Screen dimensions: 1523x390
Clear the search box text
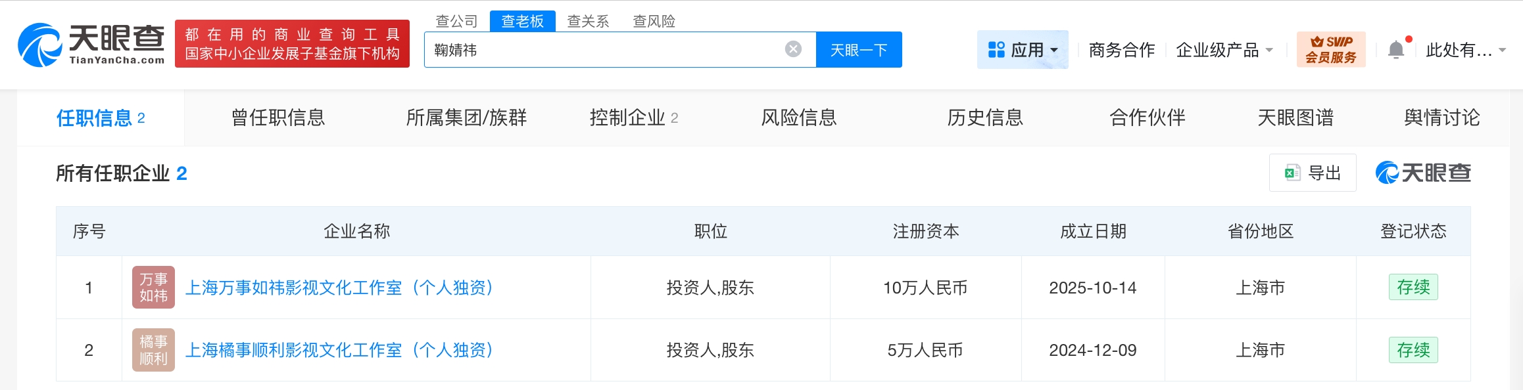click(x=793, y=49)
